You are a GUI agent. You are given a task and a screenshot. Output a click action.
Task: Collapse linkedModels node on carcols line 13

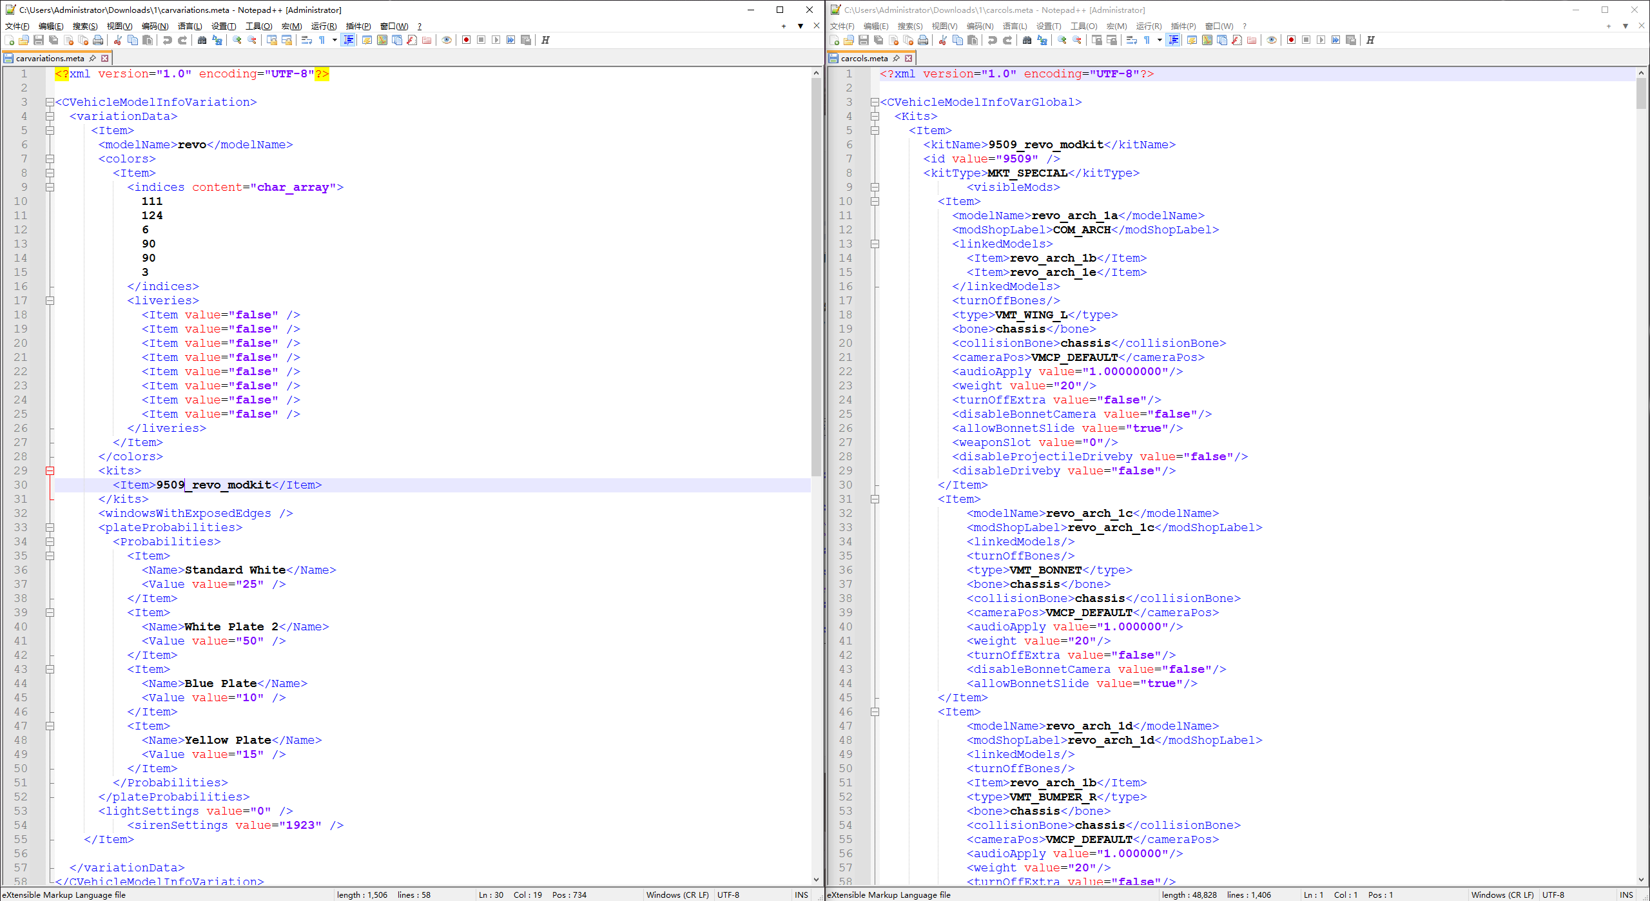(875, 244)
